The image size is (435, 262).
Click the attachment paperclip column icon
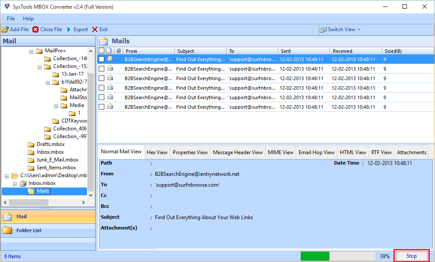pyautogui.click(x=118, y=51)
